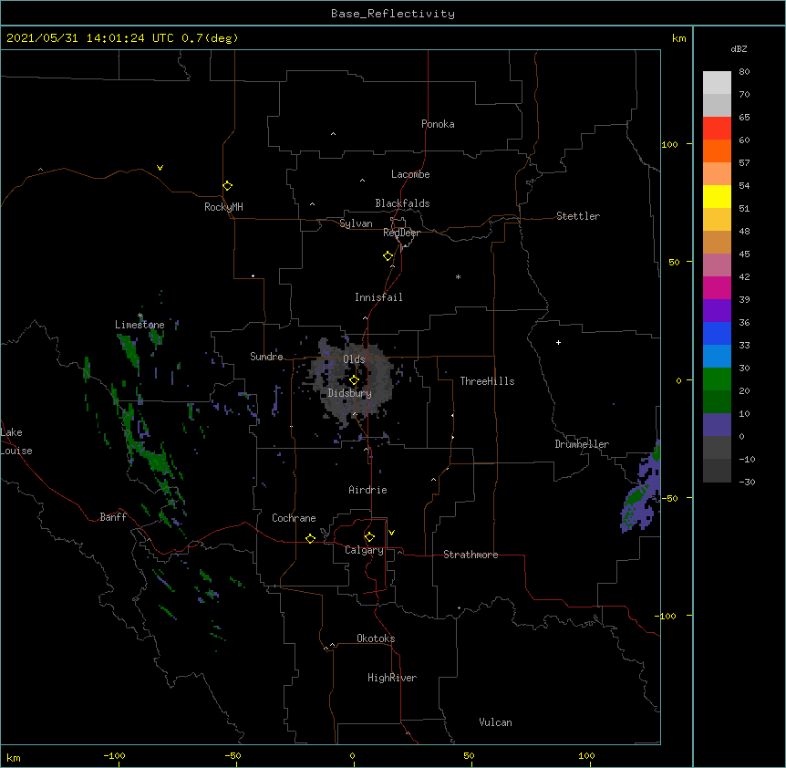Click the yellow diamond marker near RockyMH
The image size is (786, 768).
(x=227, y=186)
